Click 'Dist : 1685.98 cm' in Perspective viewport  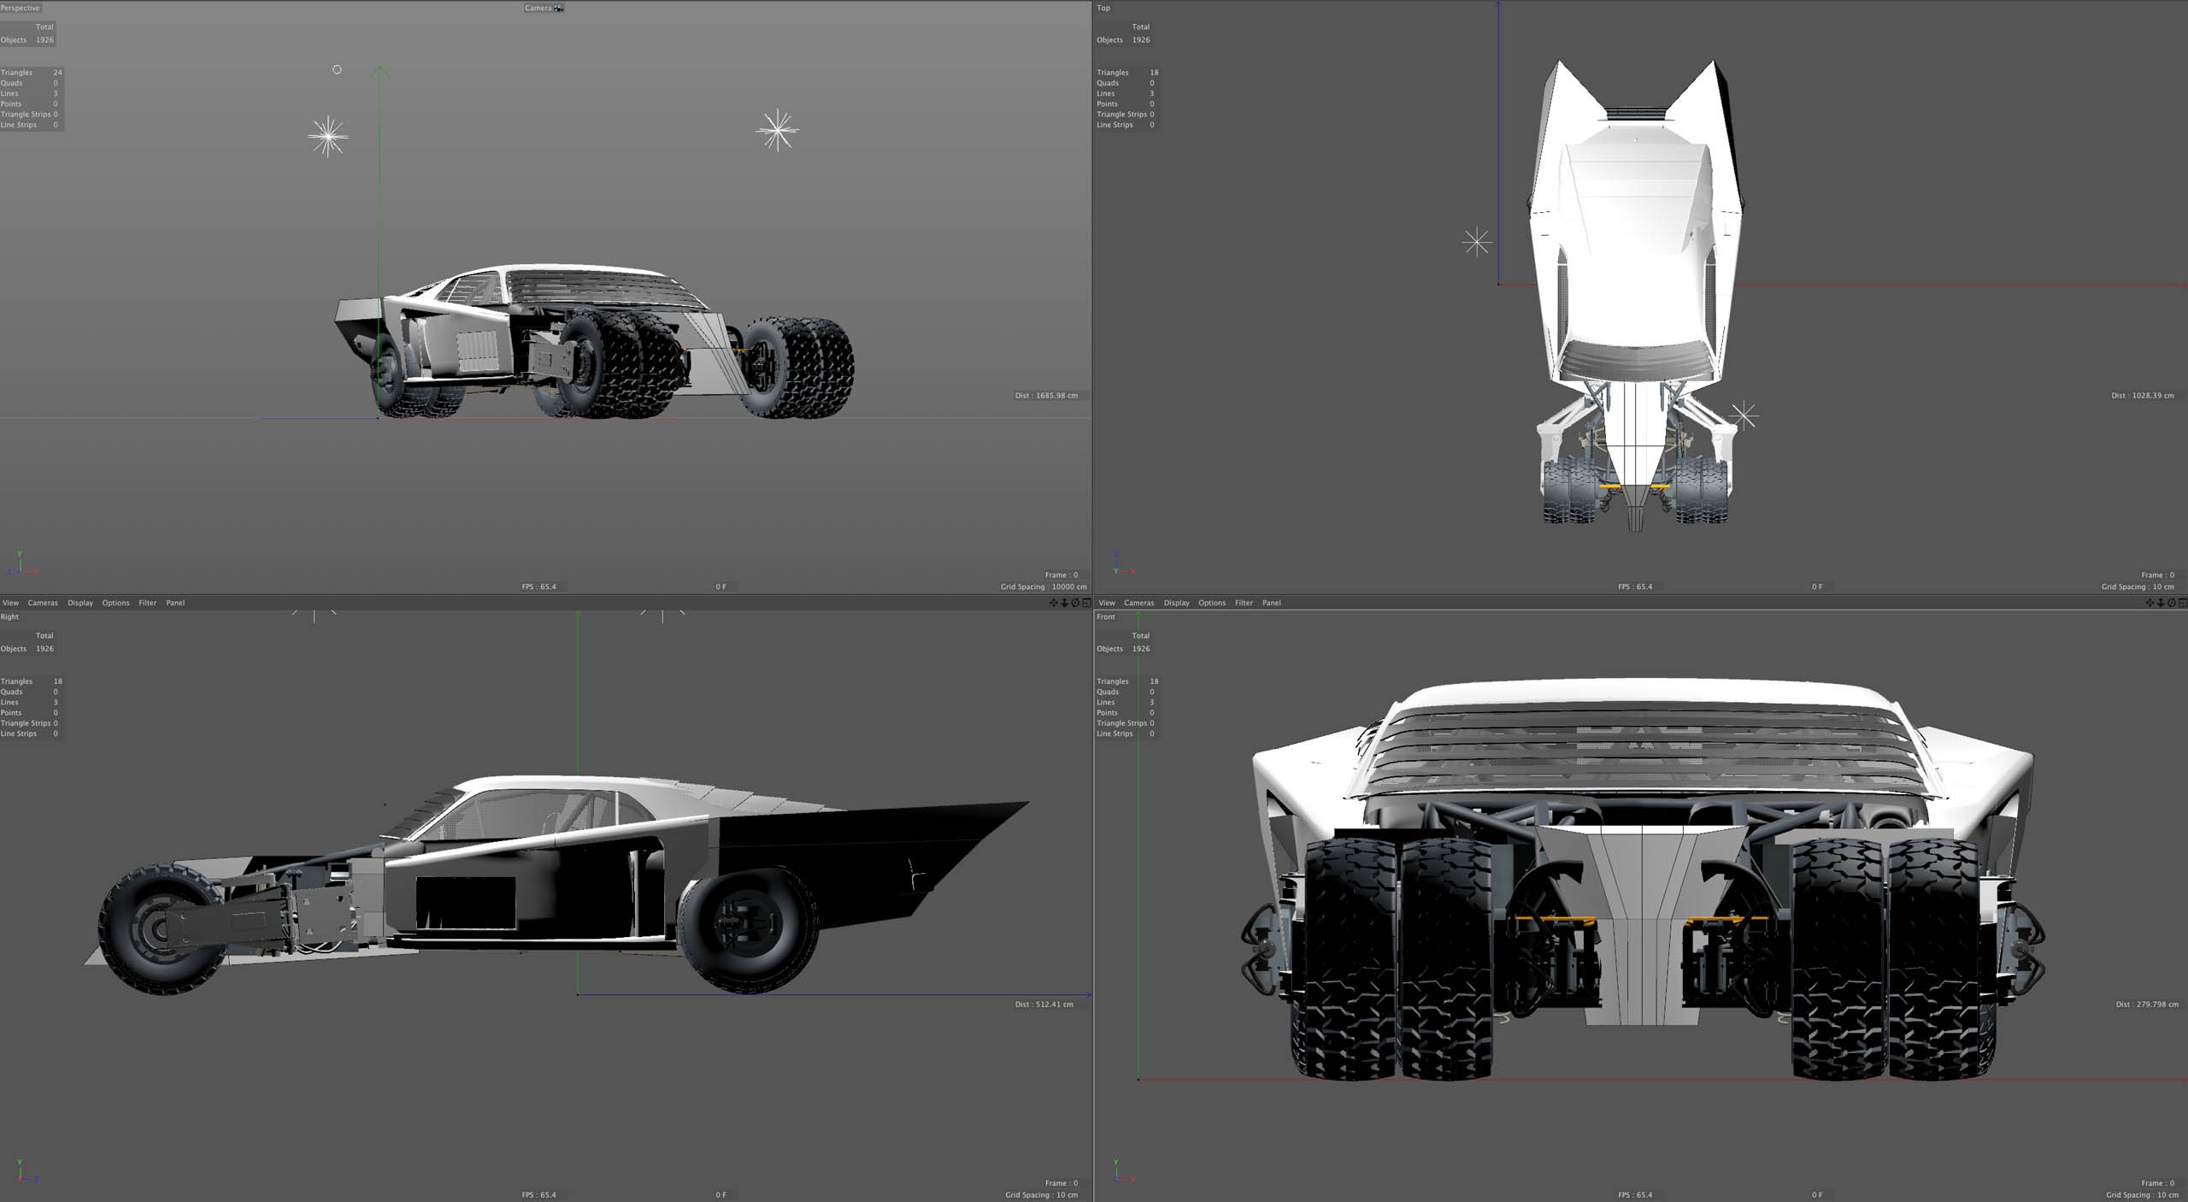1046,396
